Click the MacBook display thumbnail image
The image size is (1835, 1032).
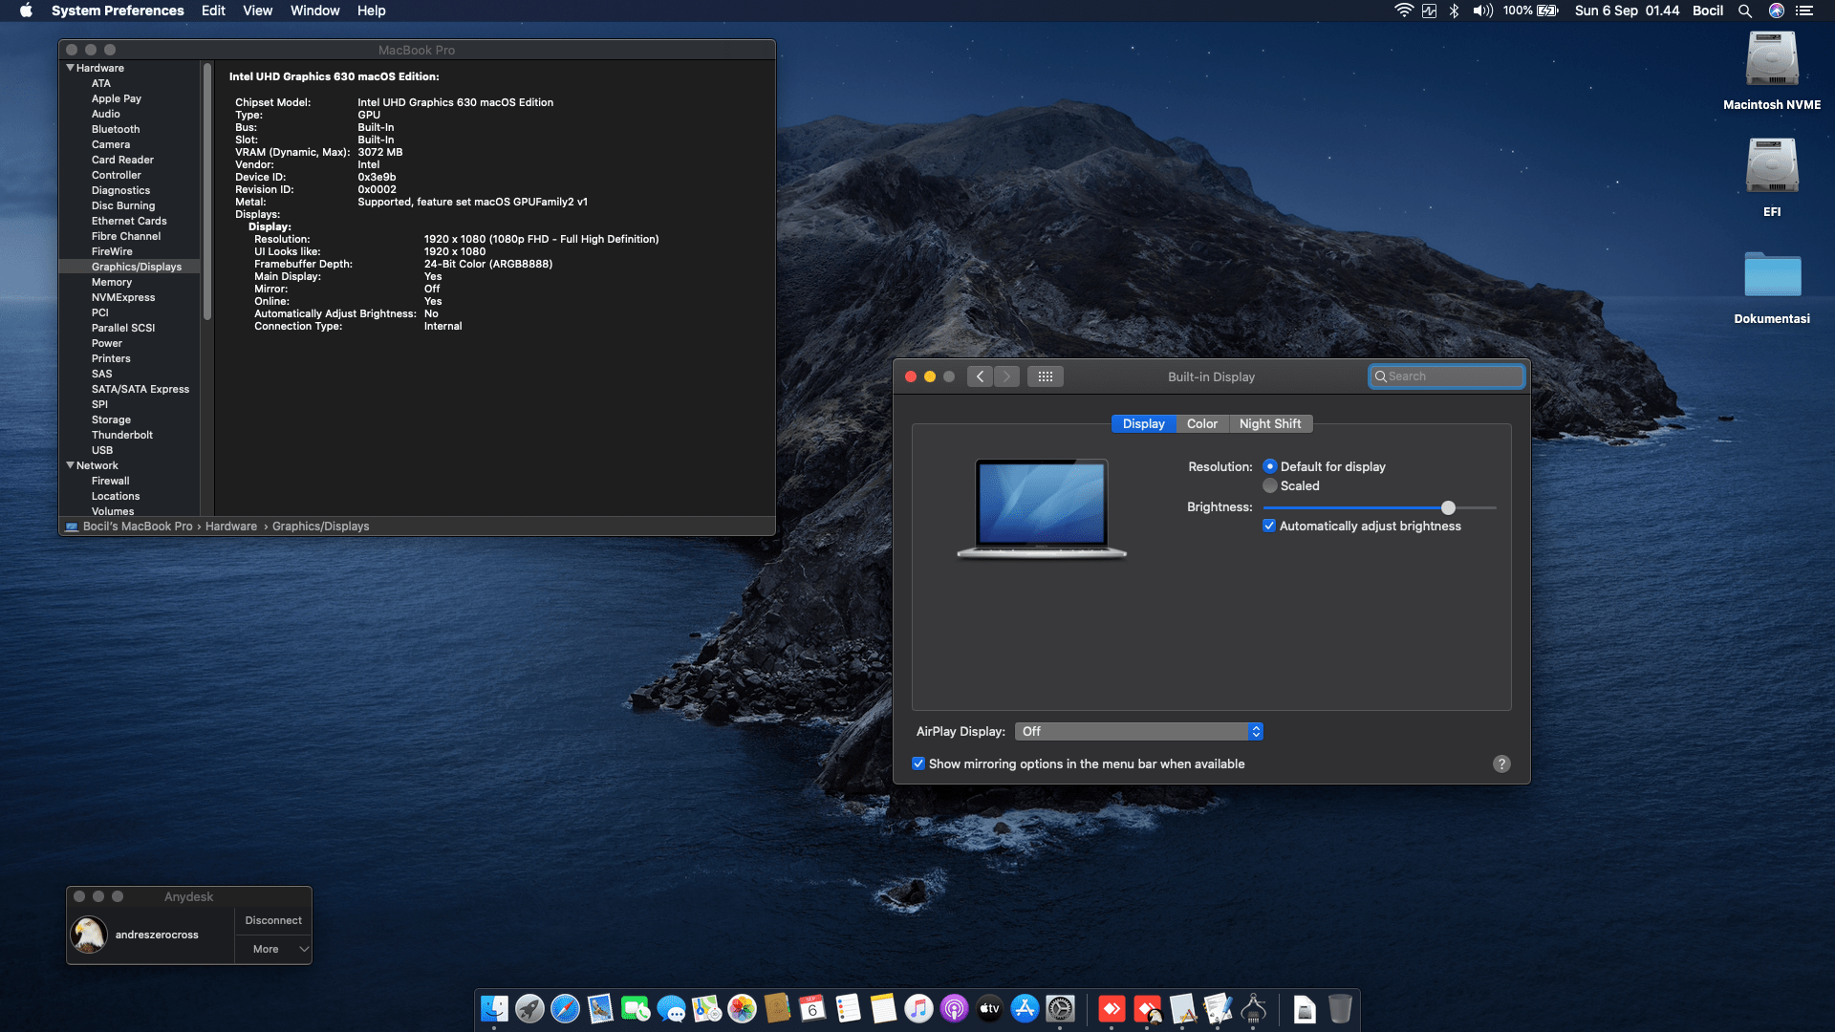[1042, 507]
